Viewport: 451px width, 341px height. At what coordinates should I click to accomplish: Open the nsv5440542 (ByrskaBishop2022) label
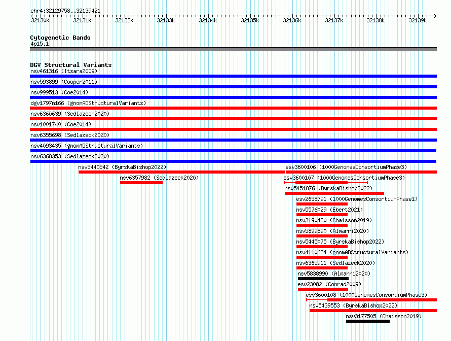point(122,167)
